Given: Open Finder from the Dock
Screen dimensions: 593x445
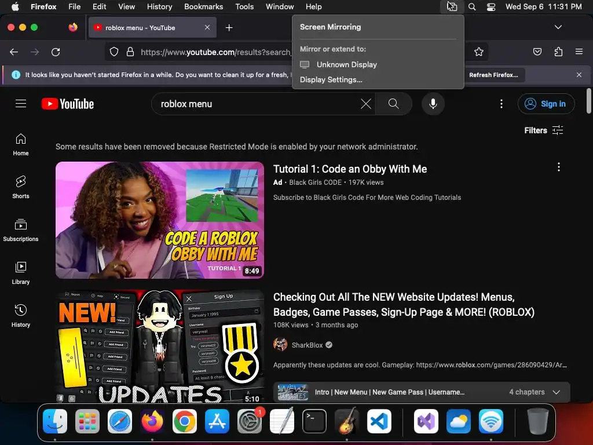Looking at the screenshot, I should tap(55, 421).
